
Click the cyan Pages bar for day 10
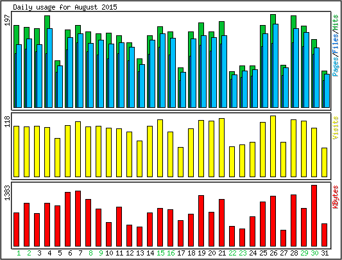click(111, 76)
